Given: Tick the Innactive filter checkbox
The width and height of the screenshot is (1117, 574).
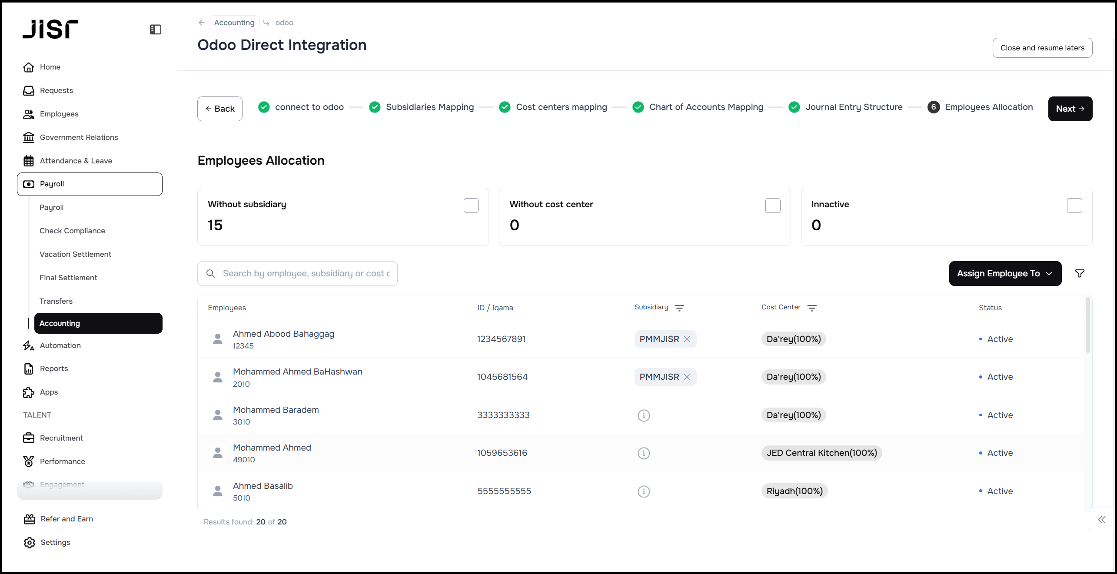Looking at the screenshot, I should click(x=1074, y=206).
